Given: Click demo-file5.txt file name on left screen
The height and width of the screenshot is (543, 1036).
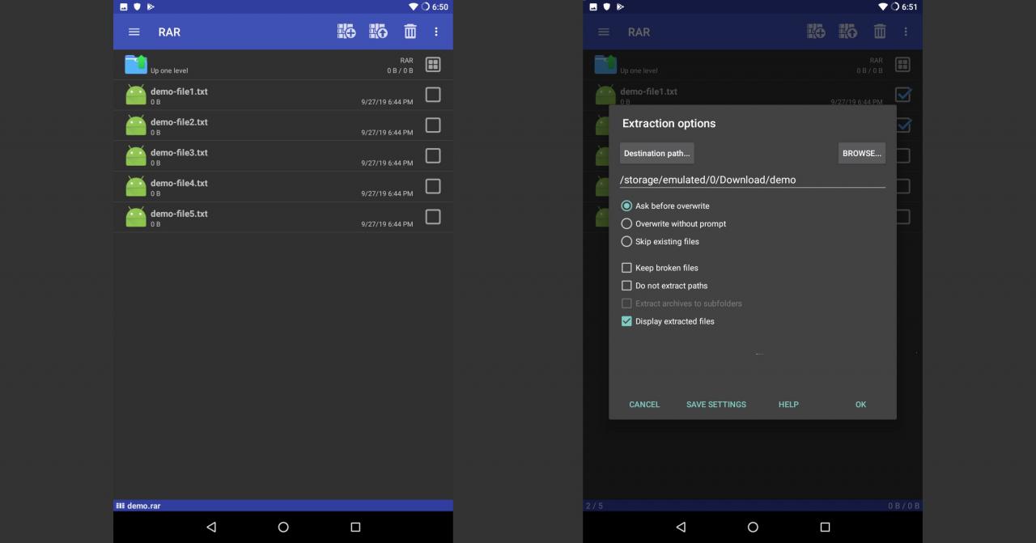Looking at the screenshot, I should click(179, 214).
